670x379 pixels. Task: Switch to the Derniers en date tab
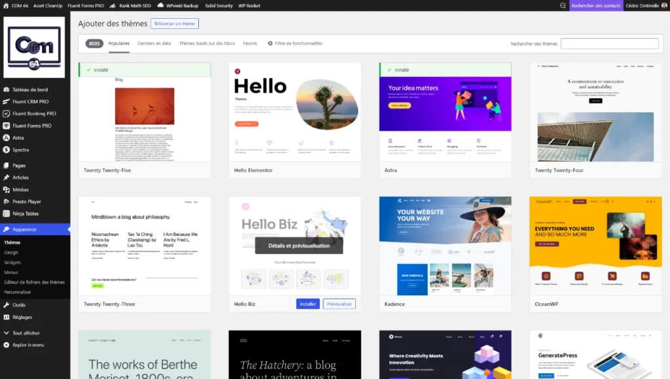[x=155, y=43]
